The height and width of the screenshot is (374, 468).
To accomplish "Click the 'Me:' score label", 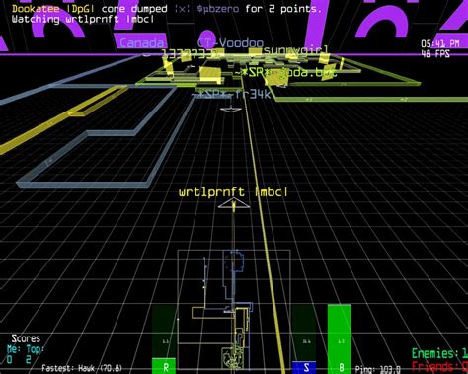I will [14, 349].
